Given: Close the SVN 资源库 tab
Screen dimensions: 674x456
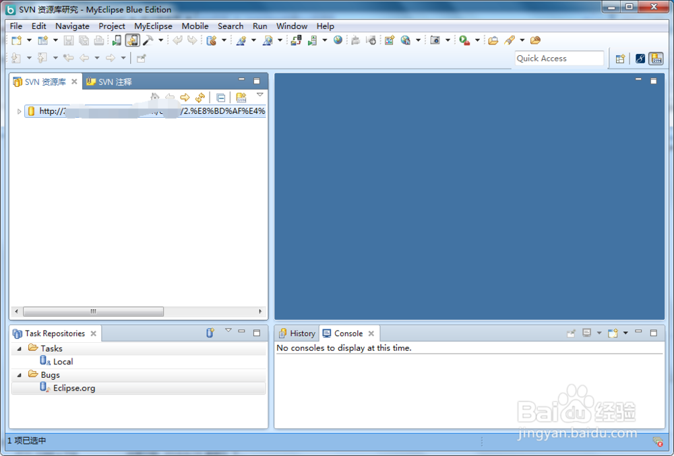Looking at the screenshot, I should [x=74, y=82].
